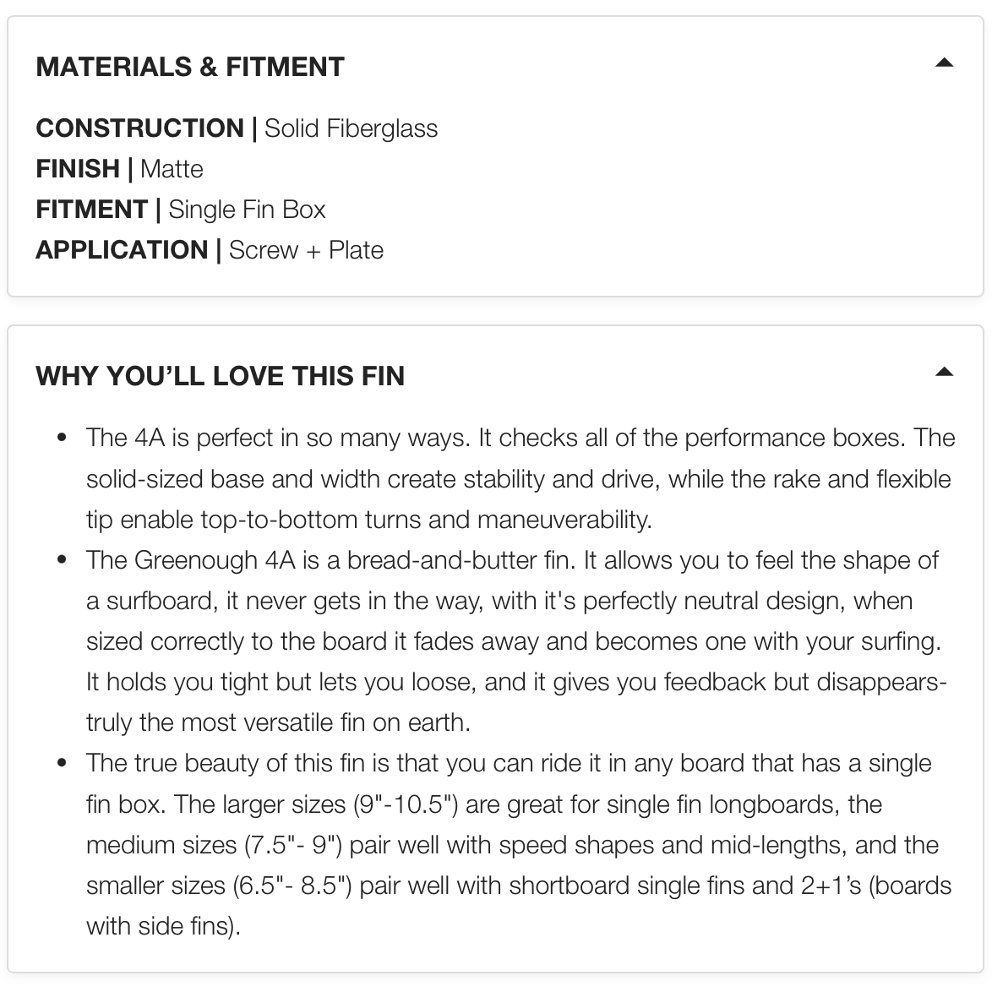Click the paragraph starting "The true beauty"
The image size is (992, 992).
click(517, 844)
